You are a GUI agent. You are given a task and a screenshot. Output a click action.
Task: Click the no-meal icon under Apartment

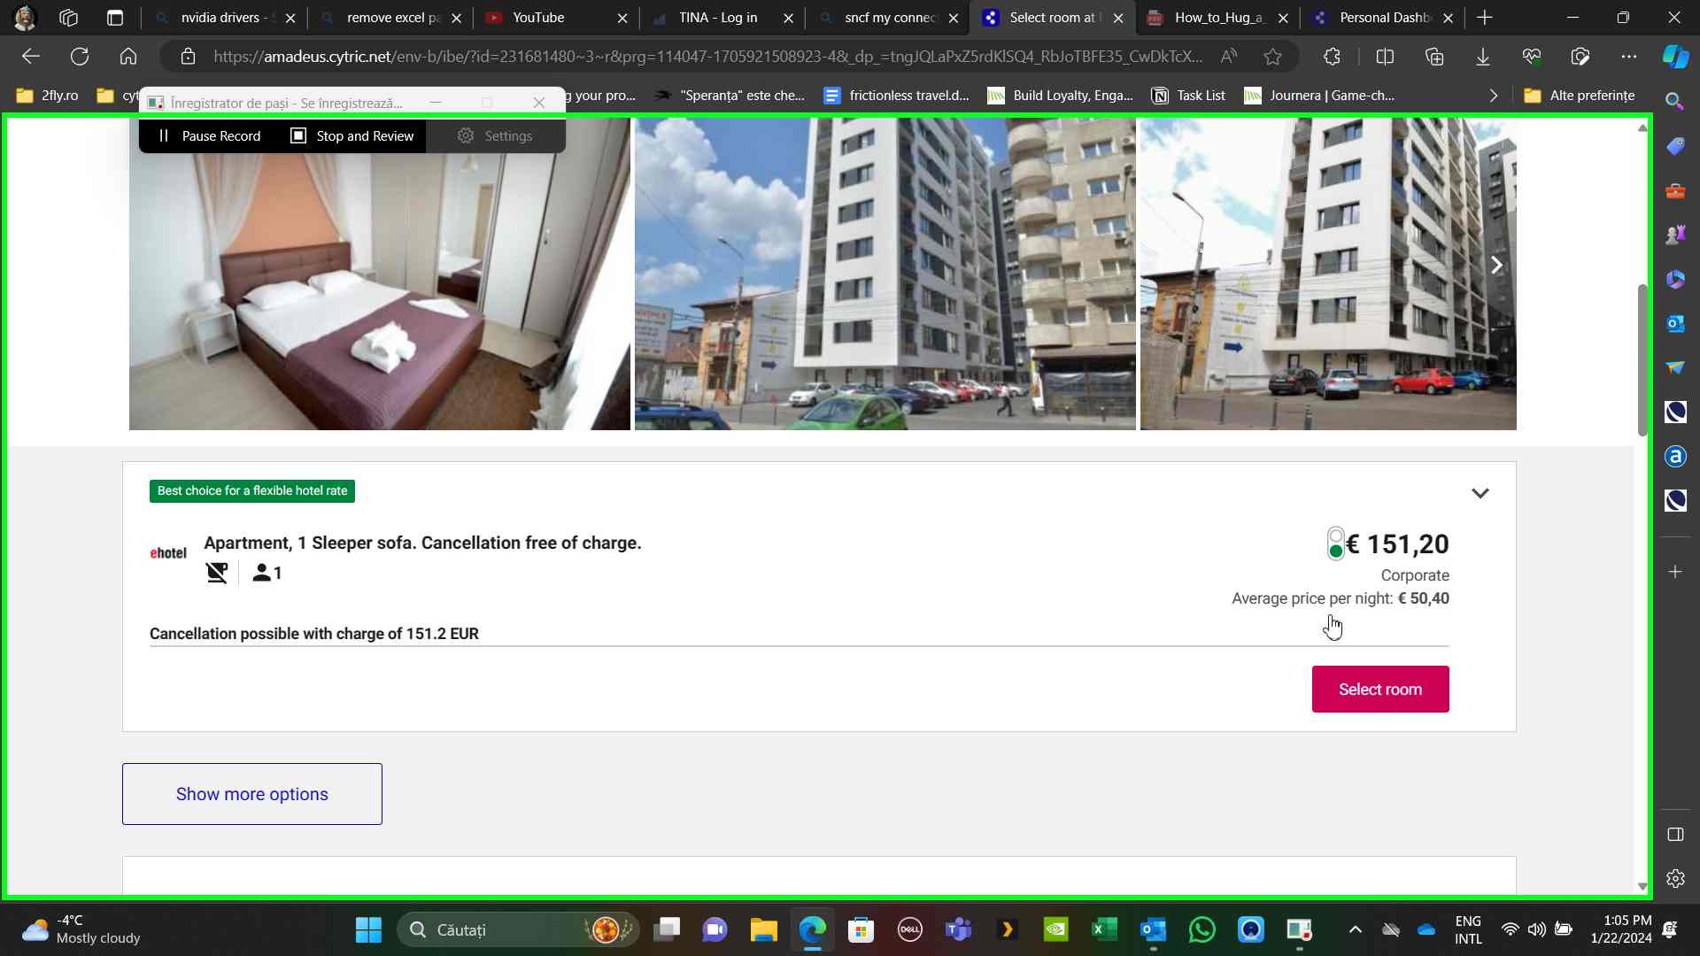[x=217, y=573]
